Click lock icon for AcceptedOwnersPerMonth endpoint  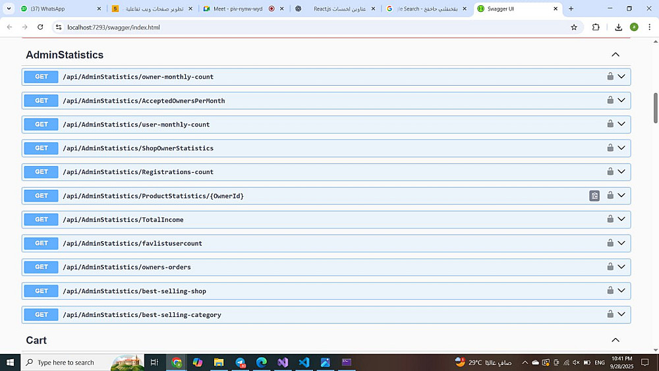[610, 100]
